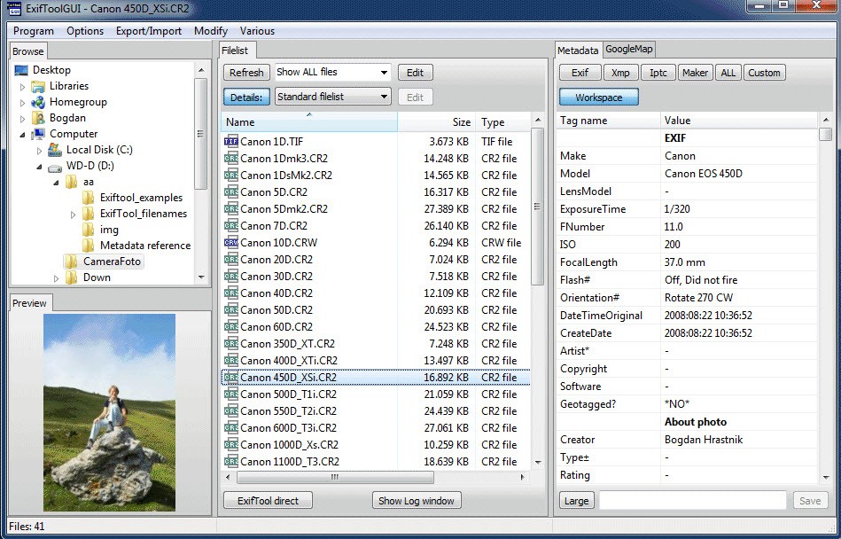Show Xmp metadata group

click(620, 73)
